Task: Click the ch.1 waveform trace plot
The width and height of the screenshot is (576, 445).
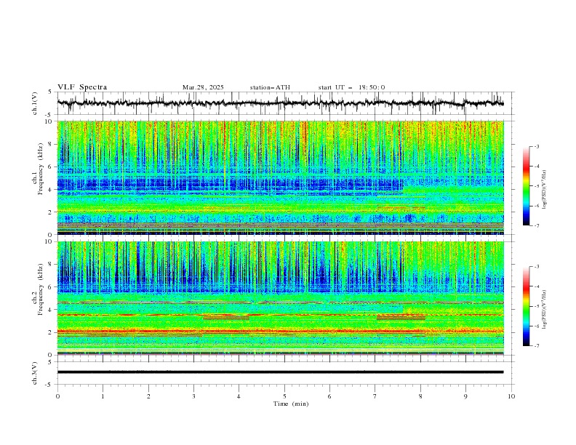Action: (x=280, y=103)
